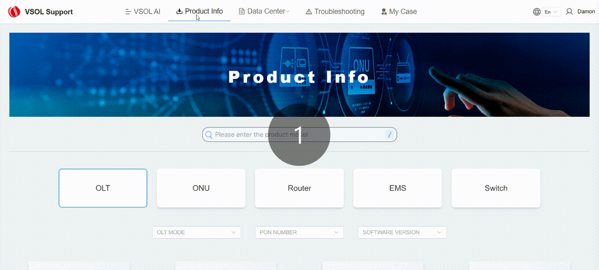Open the VSOL AI menu item
This screenshot has height=270, width=599.
tap(143, 12)
